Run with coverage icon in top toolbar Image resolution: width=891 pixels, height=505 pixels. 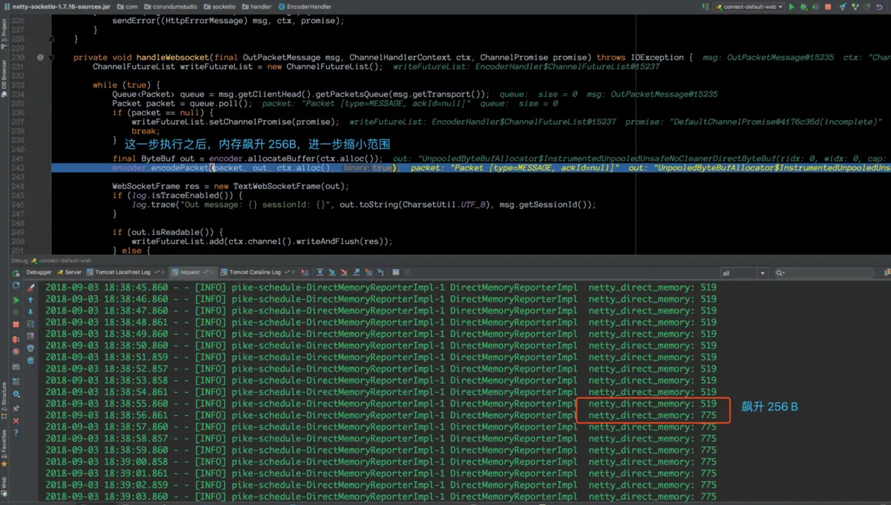pyautogui.click(x=816, y=7)
